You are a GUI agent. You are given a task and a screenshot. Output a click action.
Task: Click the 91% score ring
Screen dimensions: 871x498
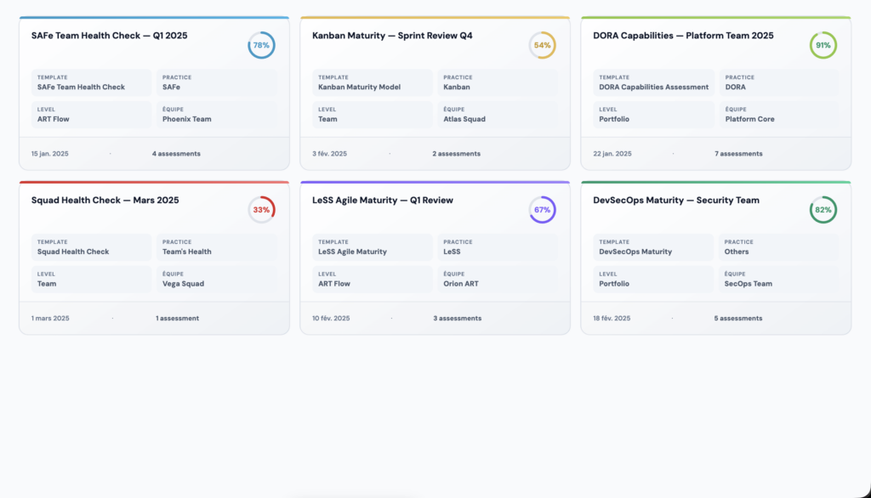pyautogui.click(x=823, y=45)
